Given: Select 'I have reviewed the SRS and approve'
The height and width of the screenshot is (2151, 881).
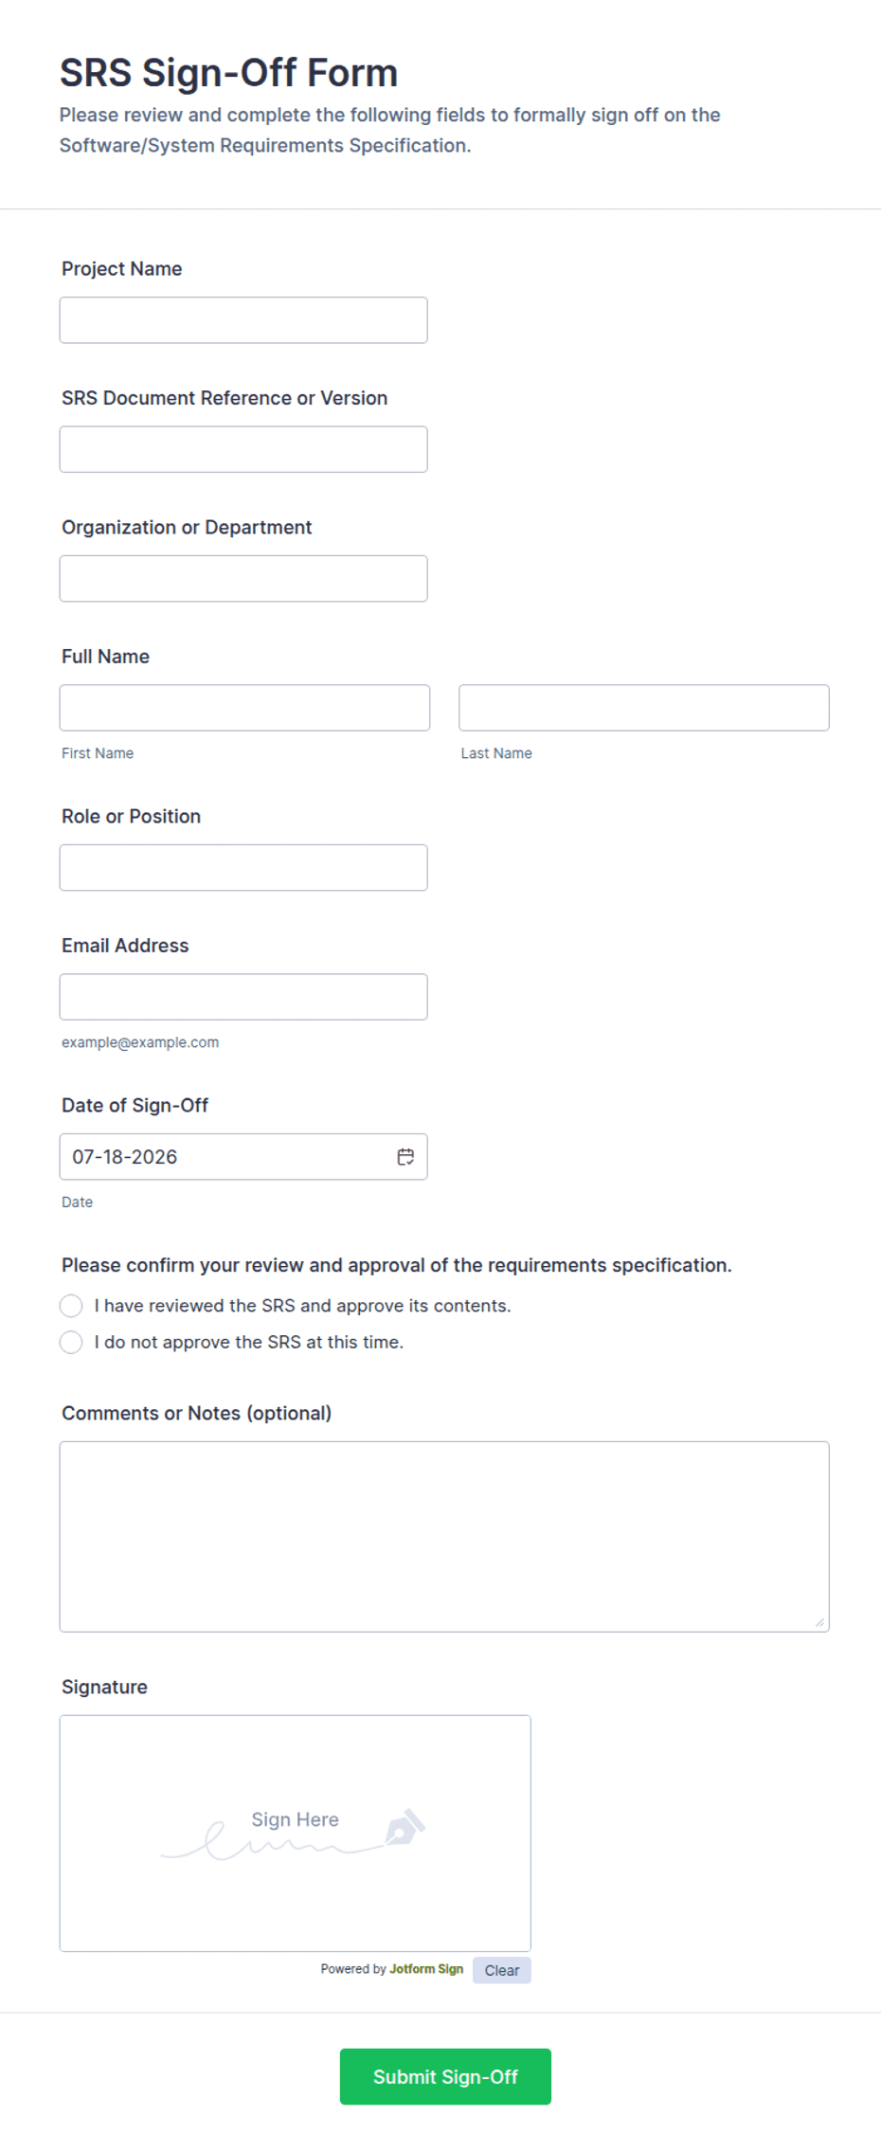Looking at the screenshot, I should 71,1306.
